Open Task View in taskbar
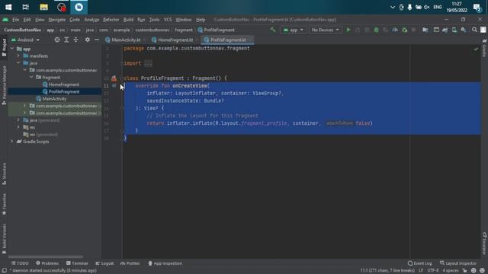The image size is (488, 274). pos(25,7)
